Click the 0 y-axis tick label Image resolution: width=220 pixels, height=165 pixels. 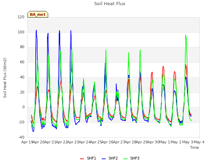tap(23, 107)
